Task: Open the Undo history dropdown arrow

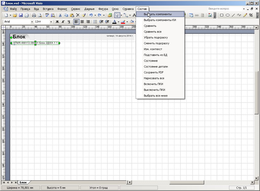Action: coord(95,15)
